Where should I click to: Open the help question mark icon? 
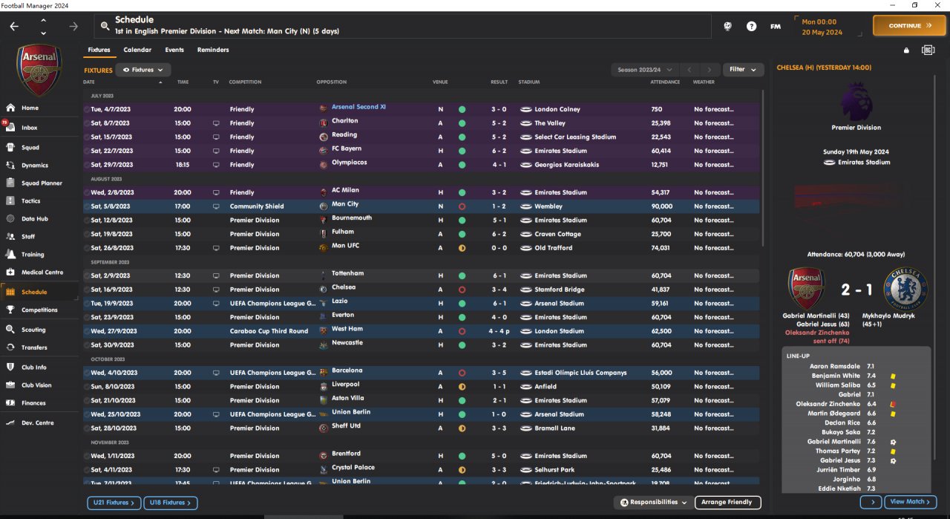pos(752,26)
